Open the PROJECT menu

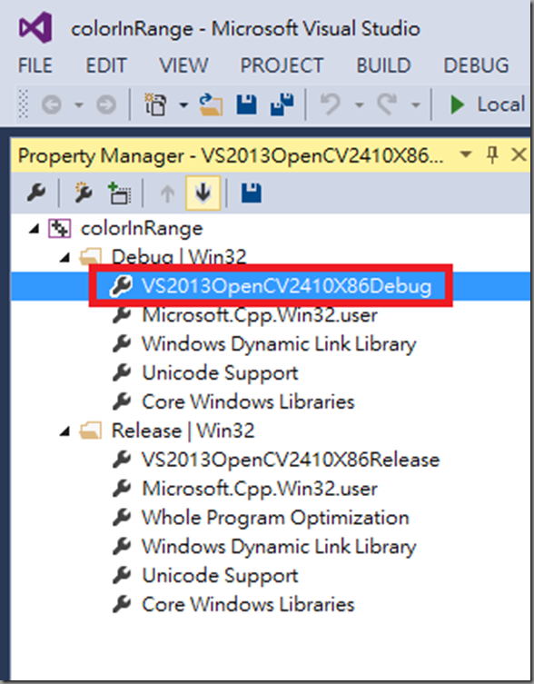(282, 66)
